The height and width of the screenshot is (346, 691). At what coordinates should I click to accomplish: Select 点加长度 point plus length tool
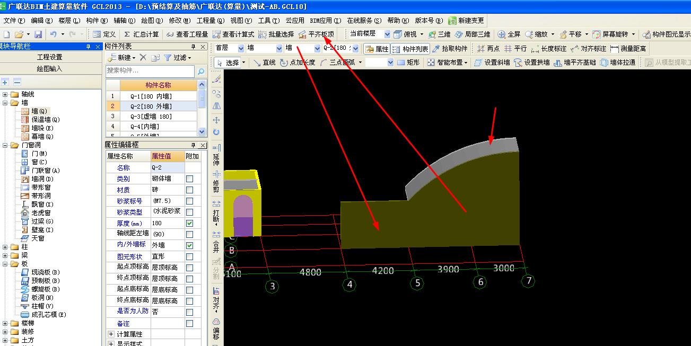point(298,63)
